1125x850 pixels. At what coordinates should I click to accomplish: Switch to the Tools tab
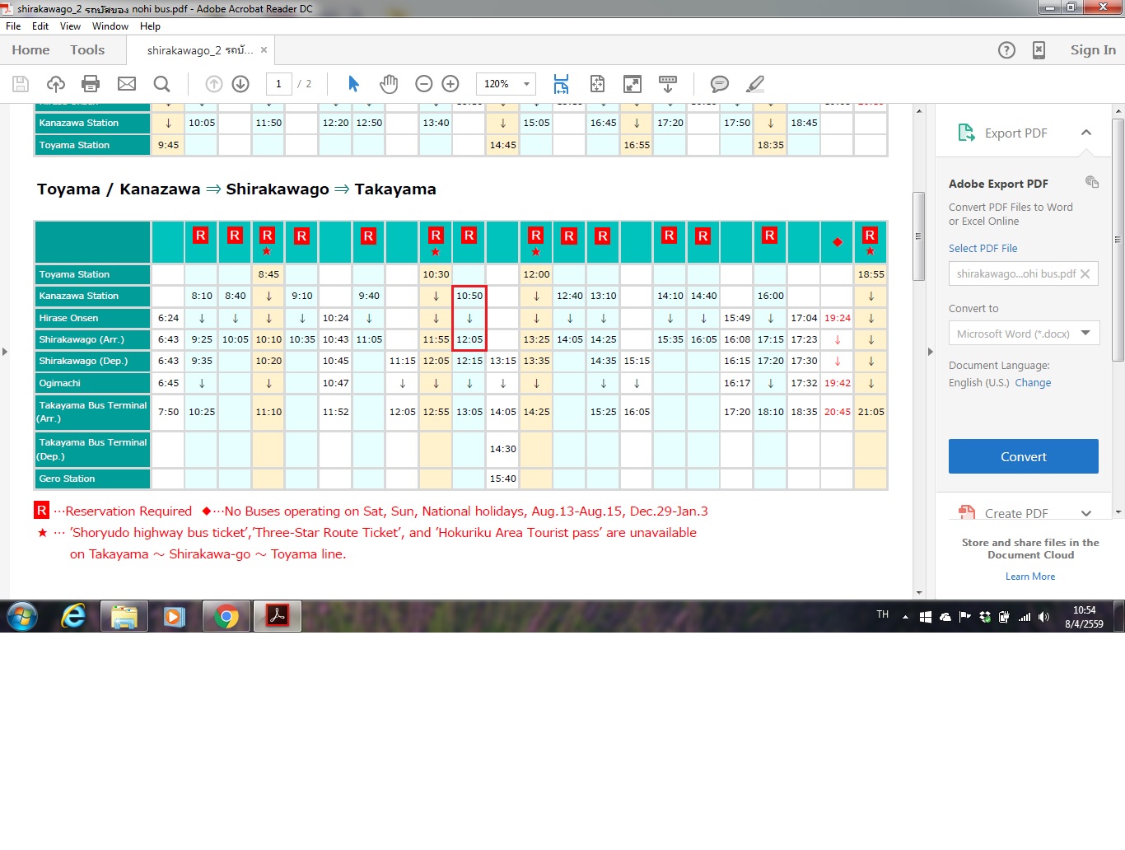87,50
